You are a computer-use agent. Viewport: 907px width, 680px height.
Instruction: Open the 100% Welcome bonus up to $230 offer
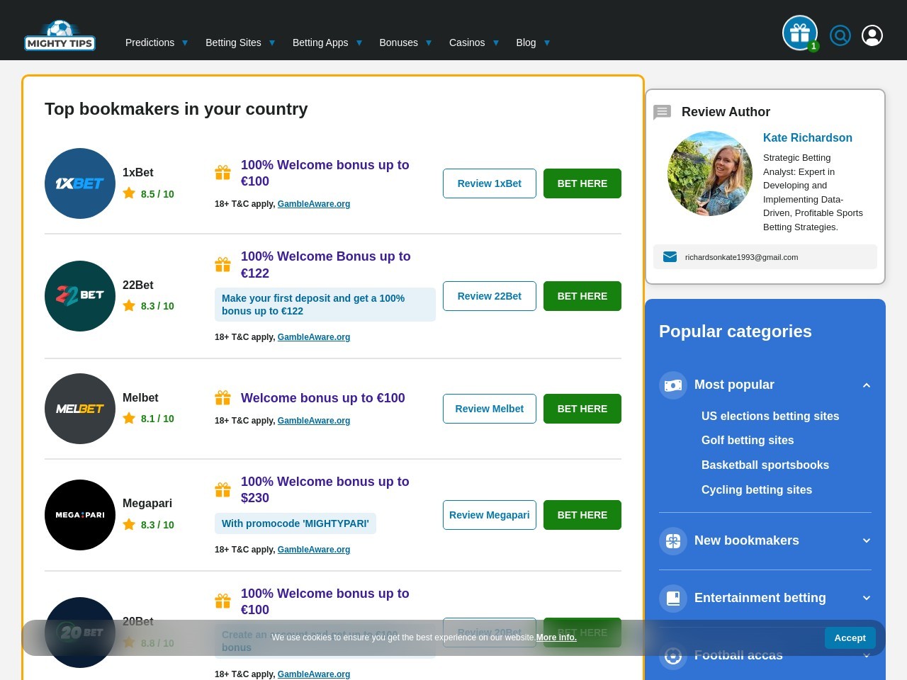(325, 489)
